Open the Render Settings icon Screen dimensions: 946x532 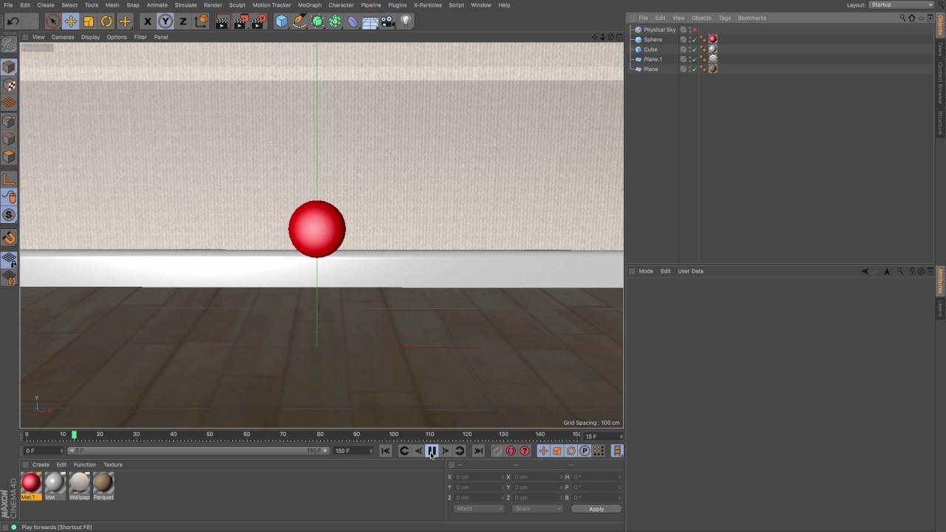point(259,21)
